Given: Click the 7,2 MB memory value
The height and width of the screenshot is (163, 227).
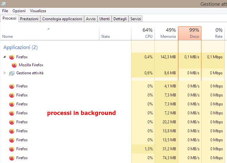Looking at the screenshot, I should [x=170, y=113].
